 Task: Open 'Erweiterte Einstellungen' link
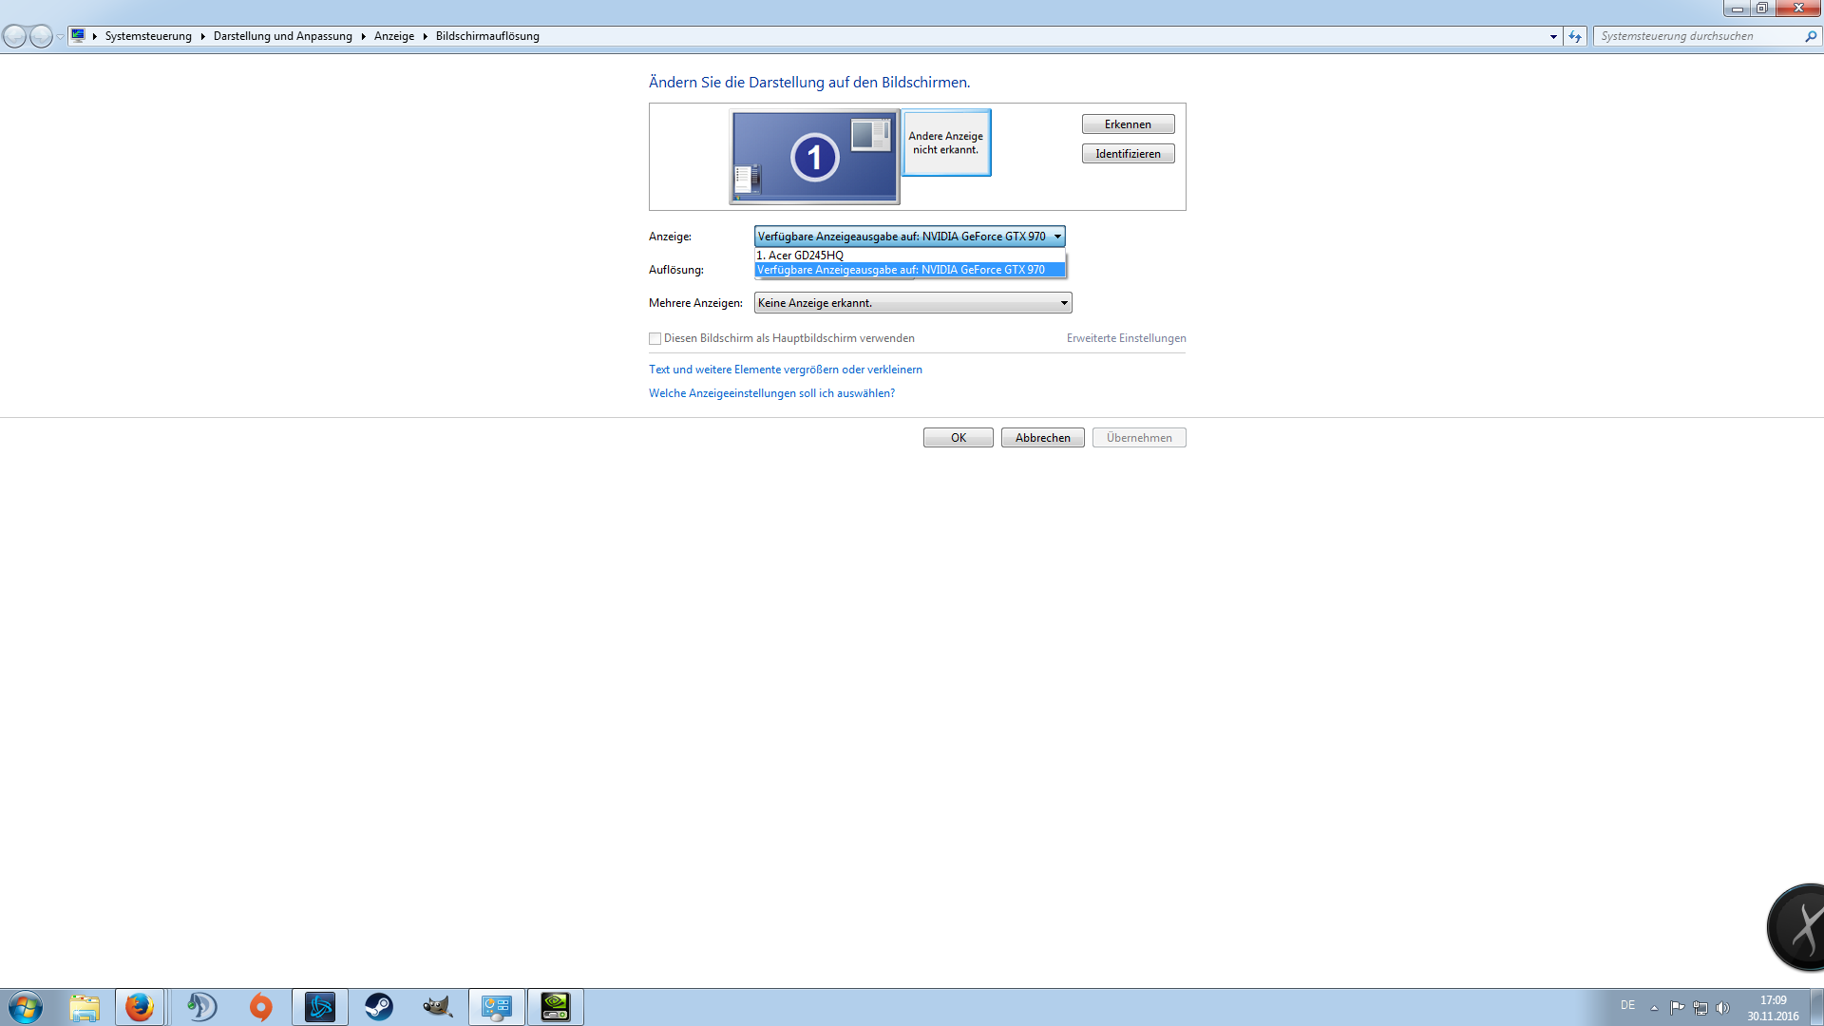pyautogui.click(x=1126, y=338)
